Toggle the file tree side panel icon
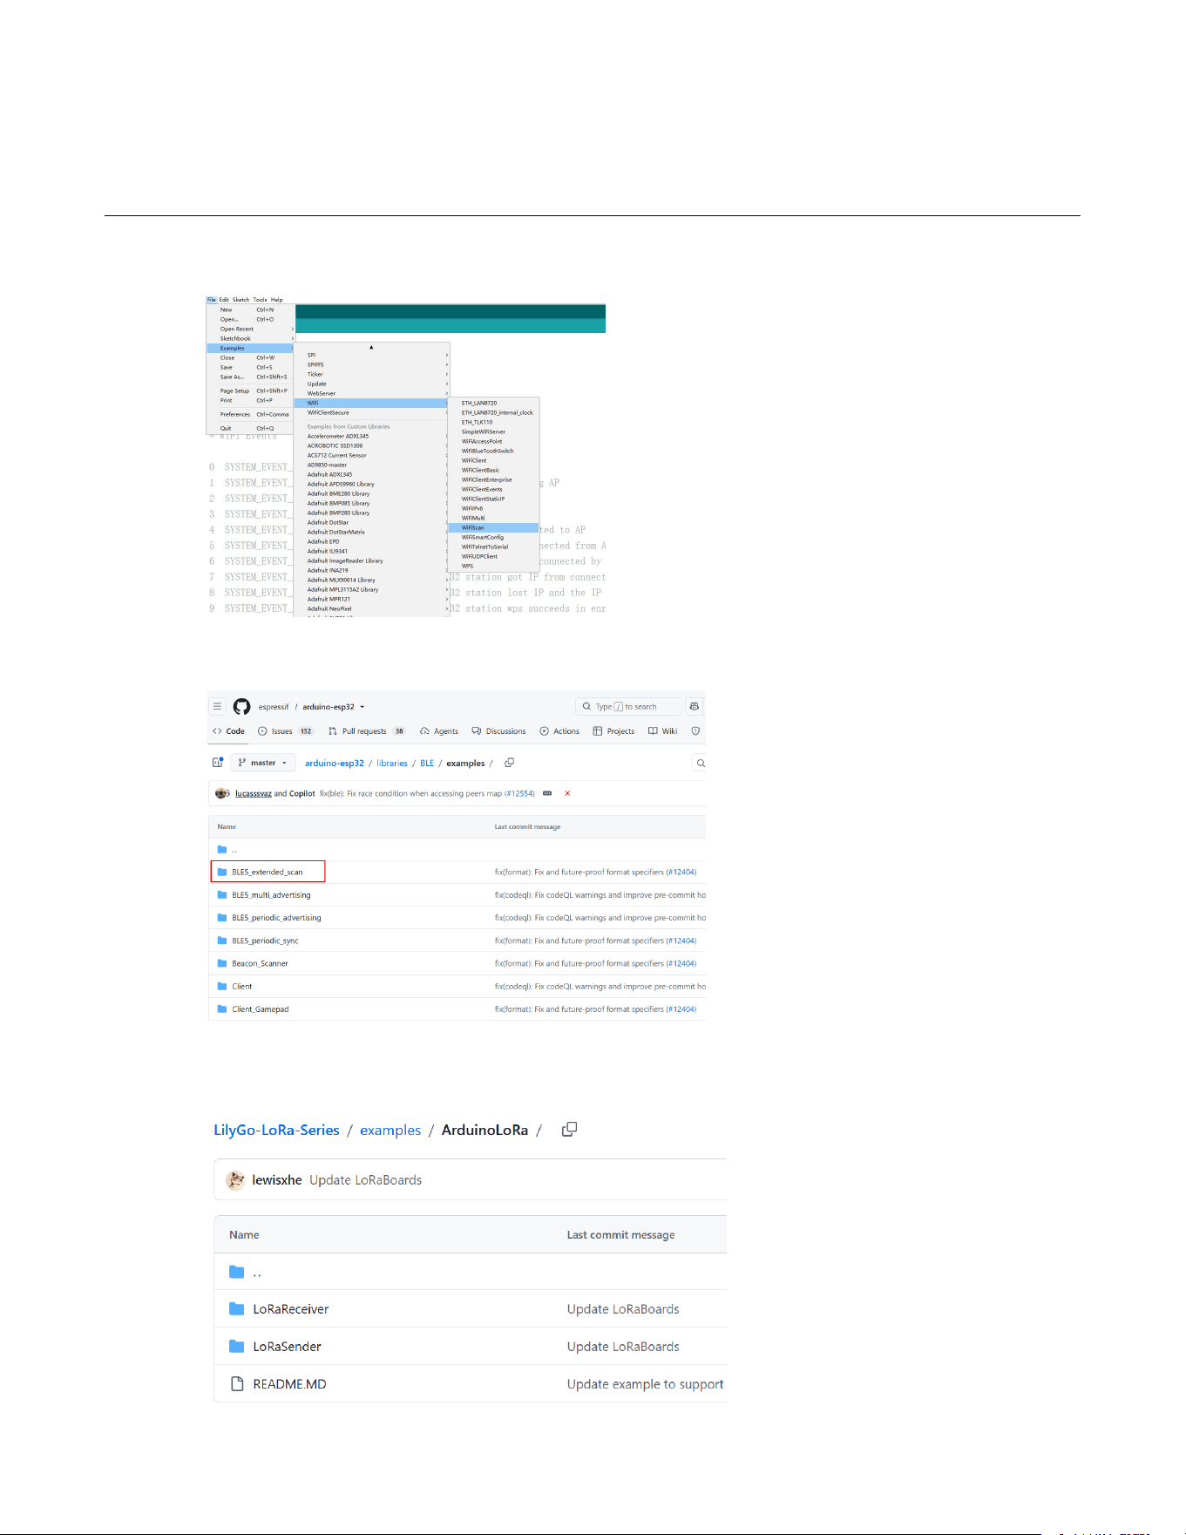1186x1535 pixels. (x=218, y=763)
